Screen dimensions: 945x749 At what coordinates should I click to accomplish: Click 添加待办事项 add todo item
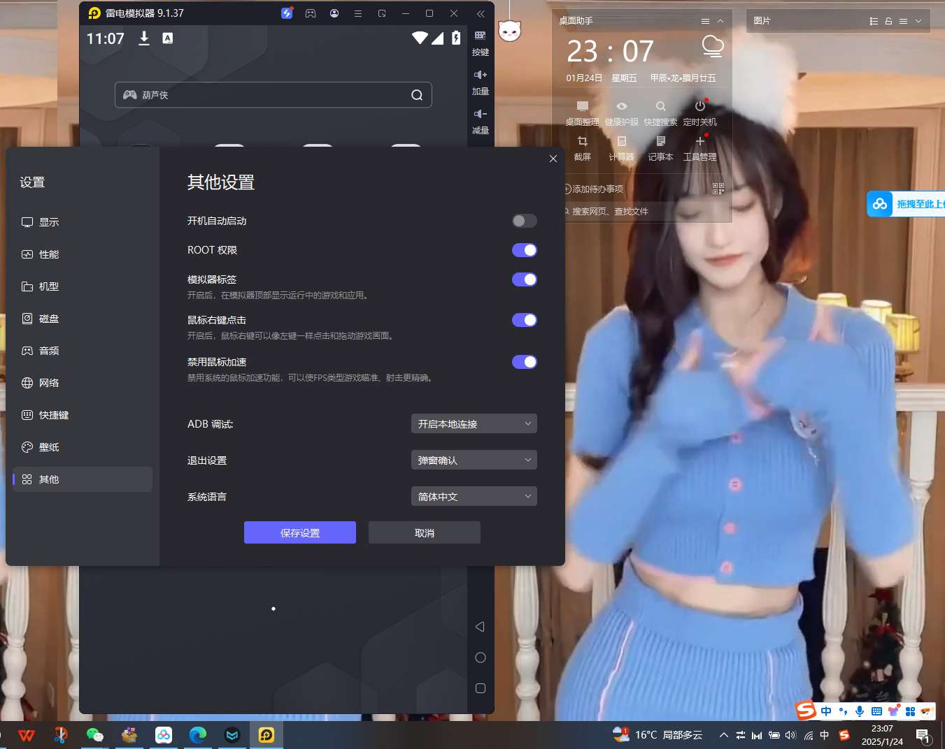click(594, 189)
